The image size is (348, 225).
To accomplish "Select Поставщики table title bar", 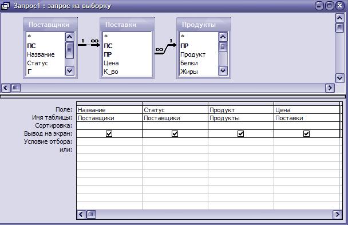I will tap(50, 25).
